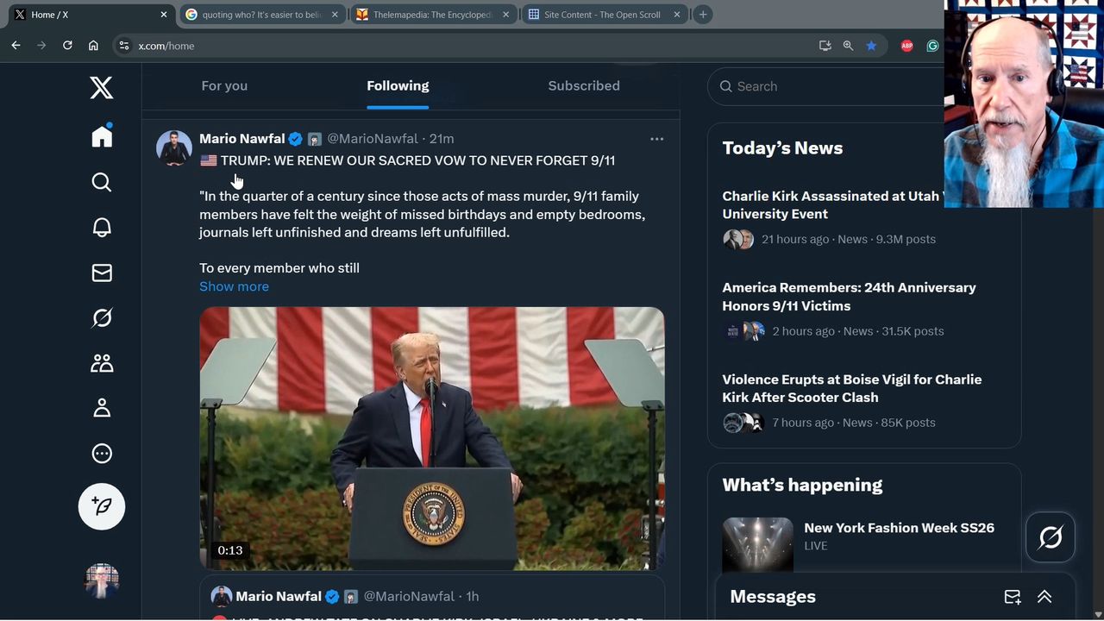Open the Notifications bell icon
This screenshot has height=621, width=1104.
[102, 227]
